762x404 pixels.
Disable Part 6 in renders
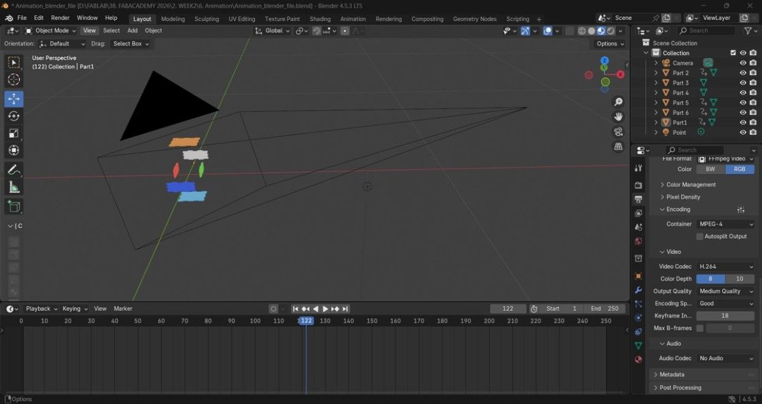tap(752, 112)
